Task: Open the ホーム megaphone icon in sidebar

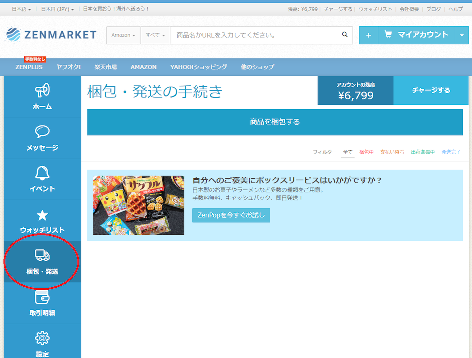Action: 42,90
